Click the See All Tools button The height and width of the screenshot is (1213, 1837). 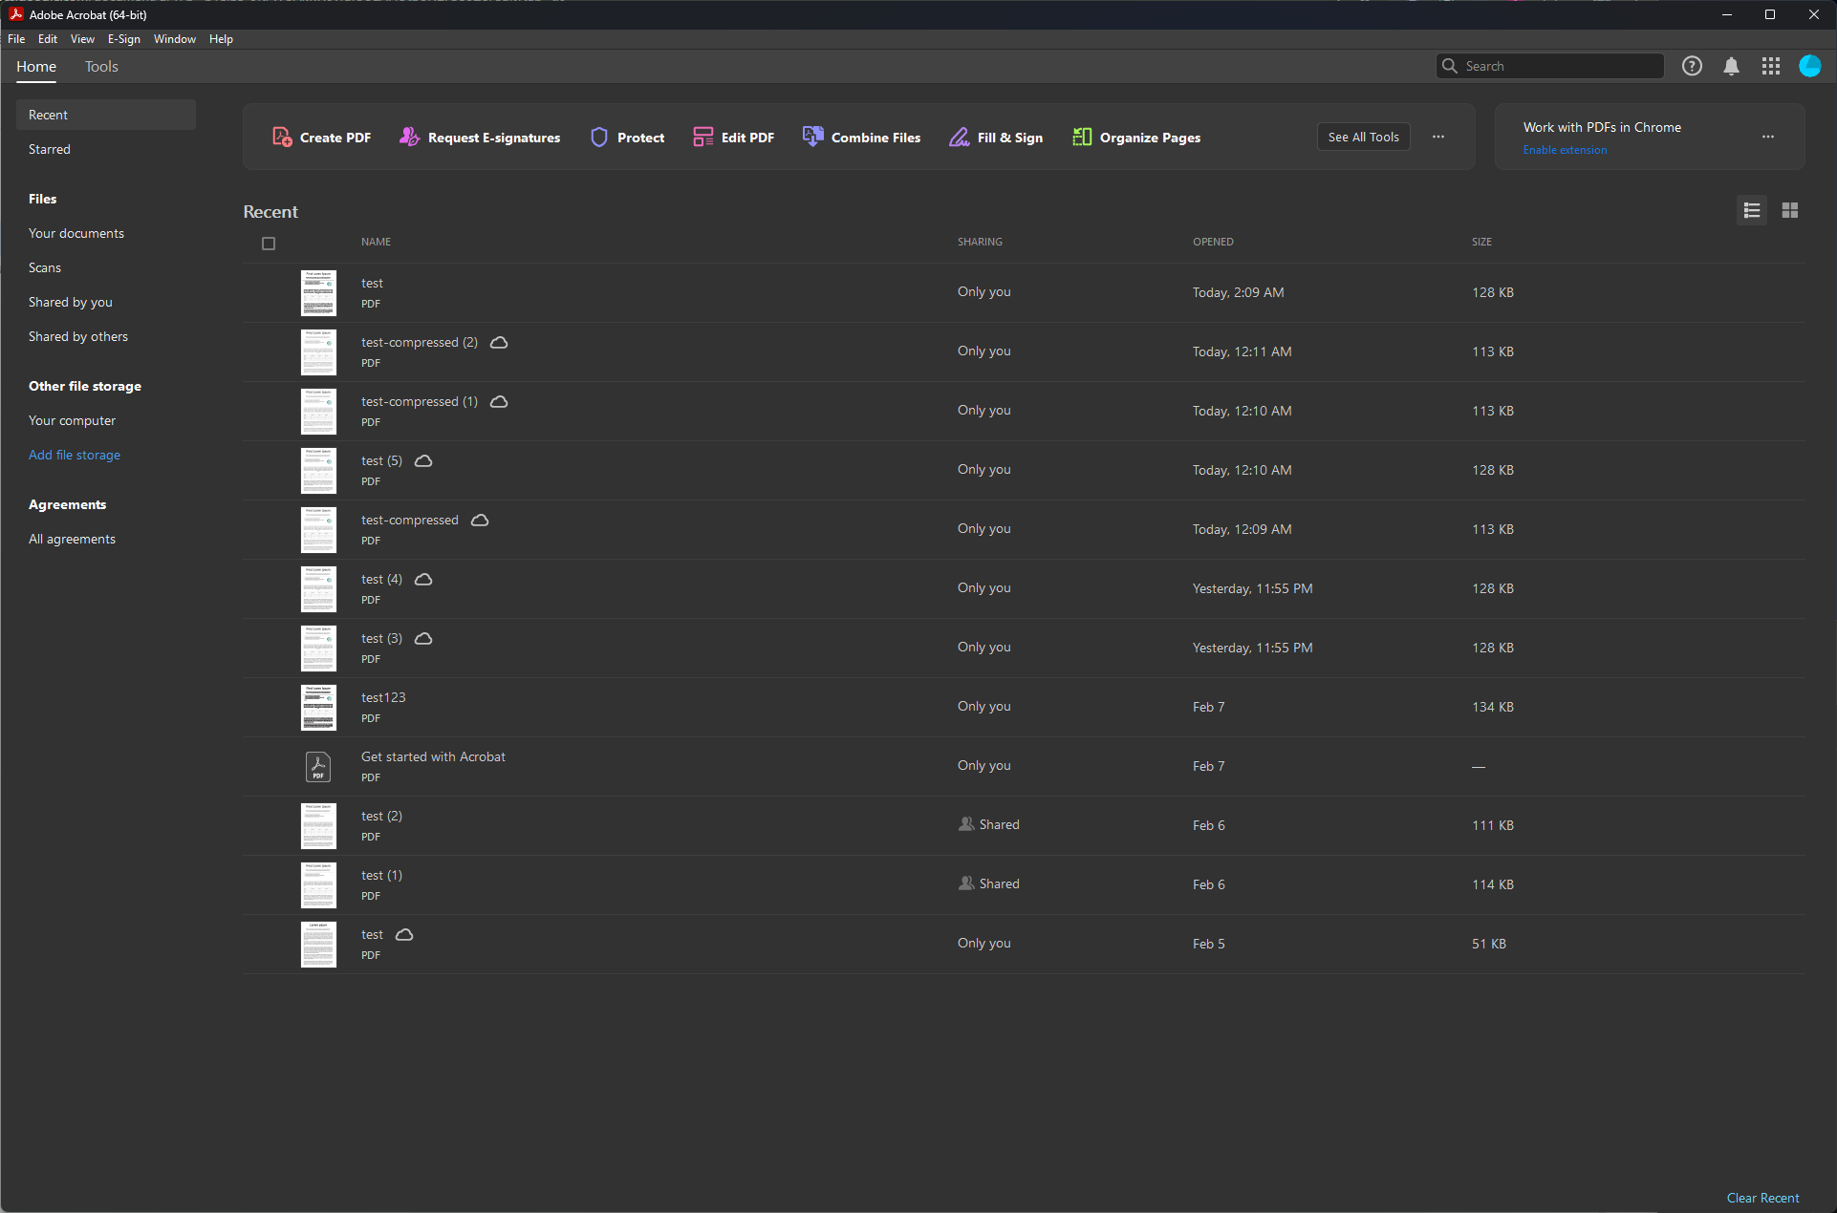click(x=1363, y=137)
